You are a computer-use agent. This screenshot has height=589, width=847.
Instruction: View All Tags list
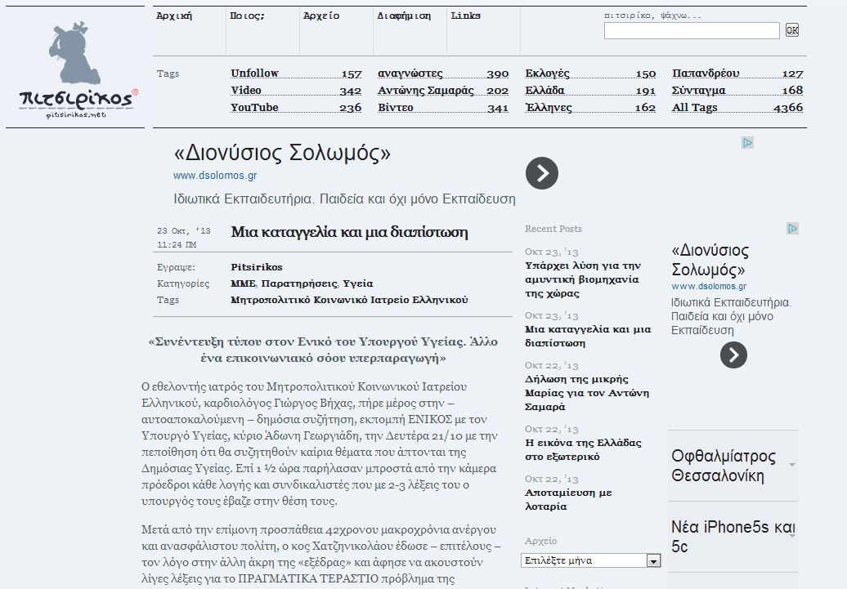coord(694,108)
